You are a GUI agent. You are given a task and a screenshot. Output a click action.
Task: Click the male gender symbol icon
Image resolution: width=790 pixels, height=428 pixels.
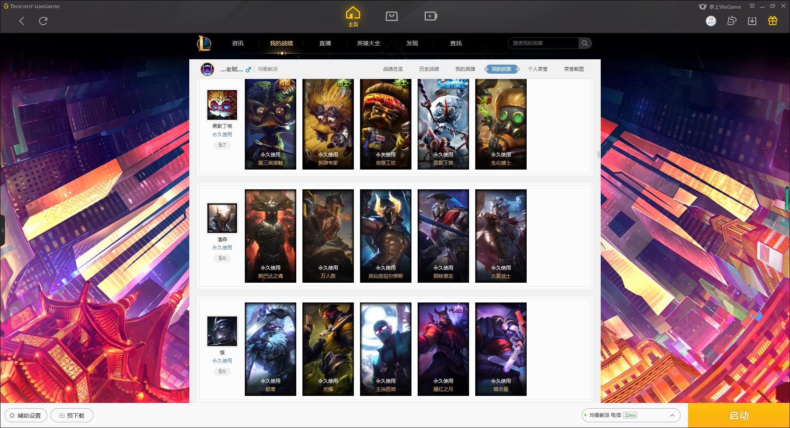(248, 70)
